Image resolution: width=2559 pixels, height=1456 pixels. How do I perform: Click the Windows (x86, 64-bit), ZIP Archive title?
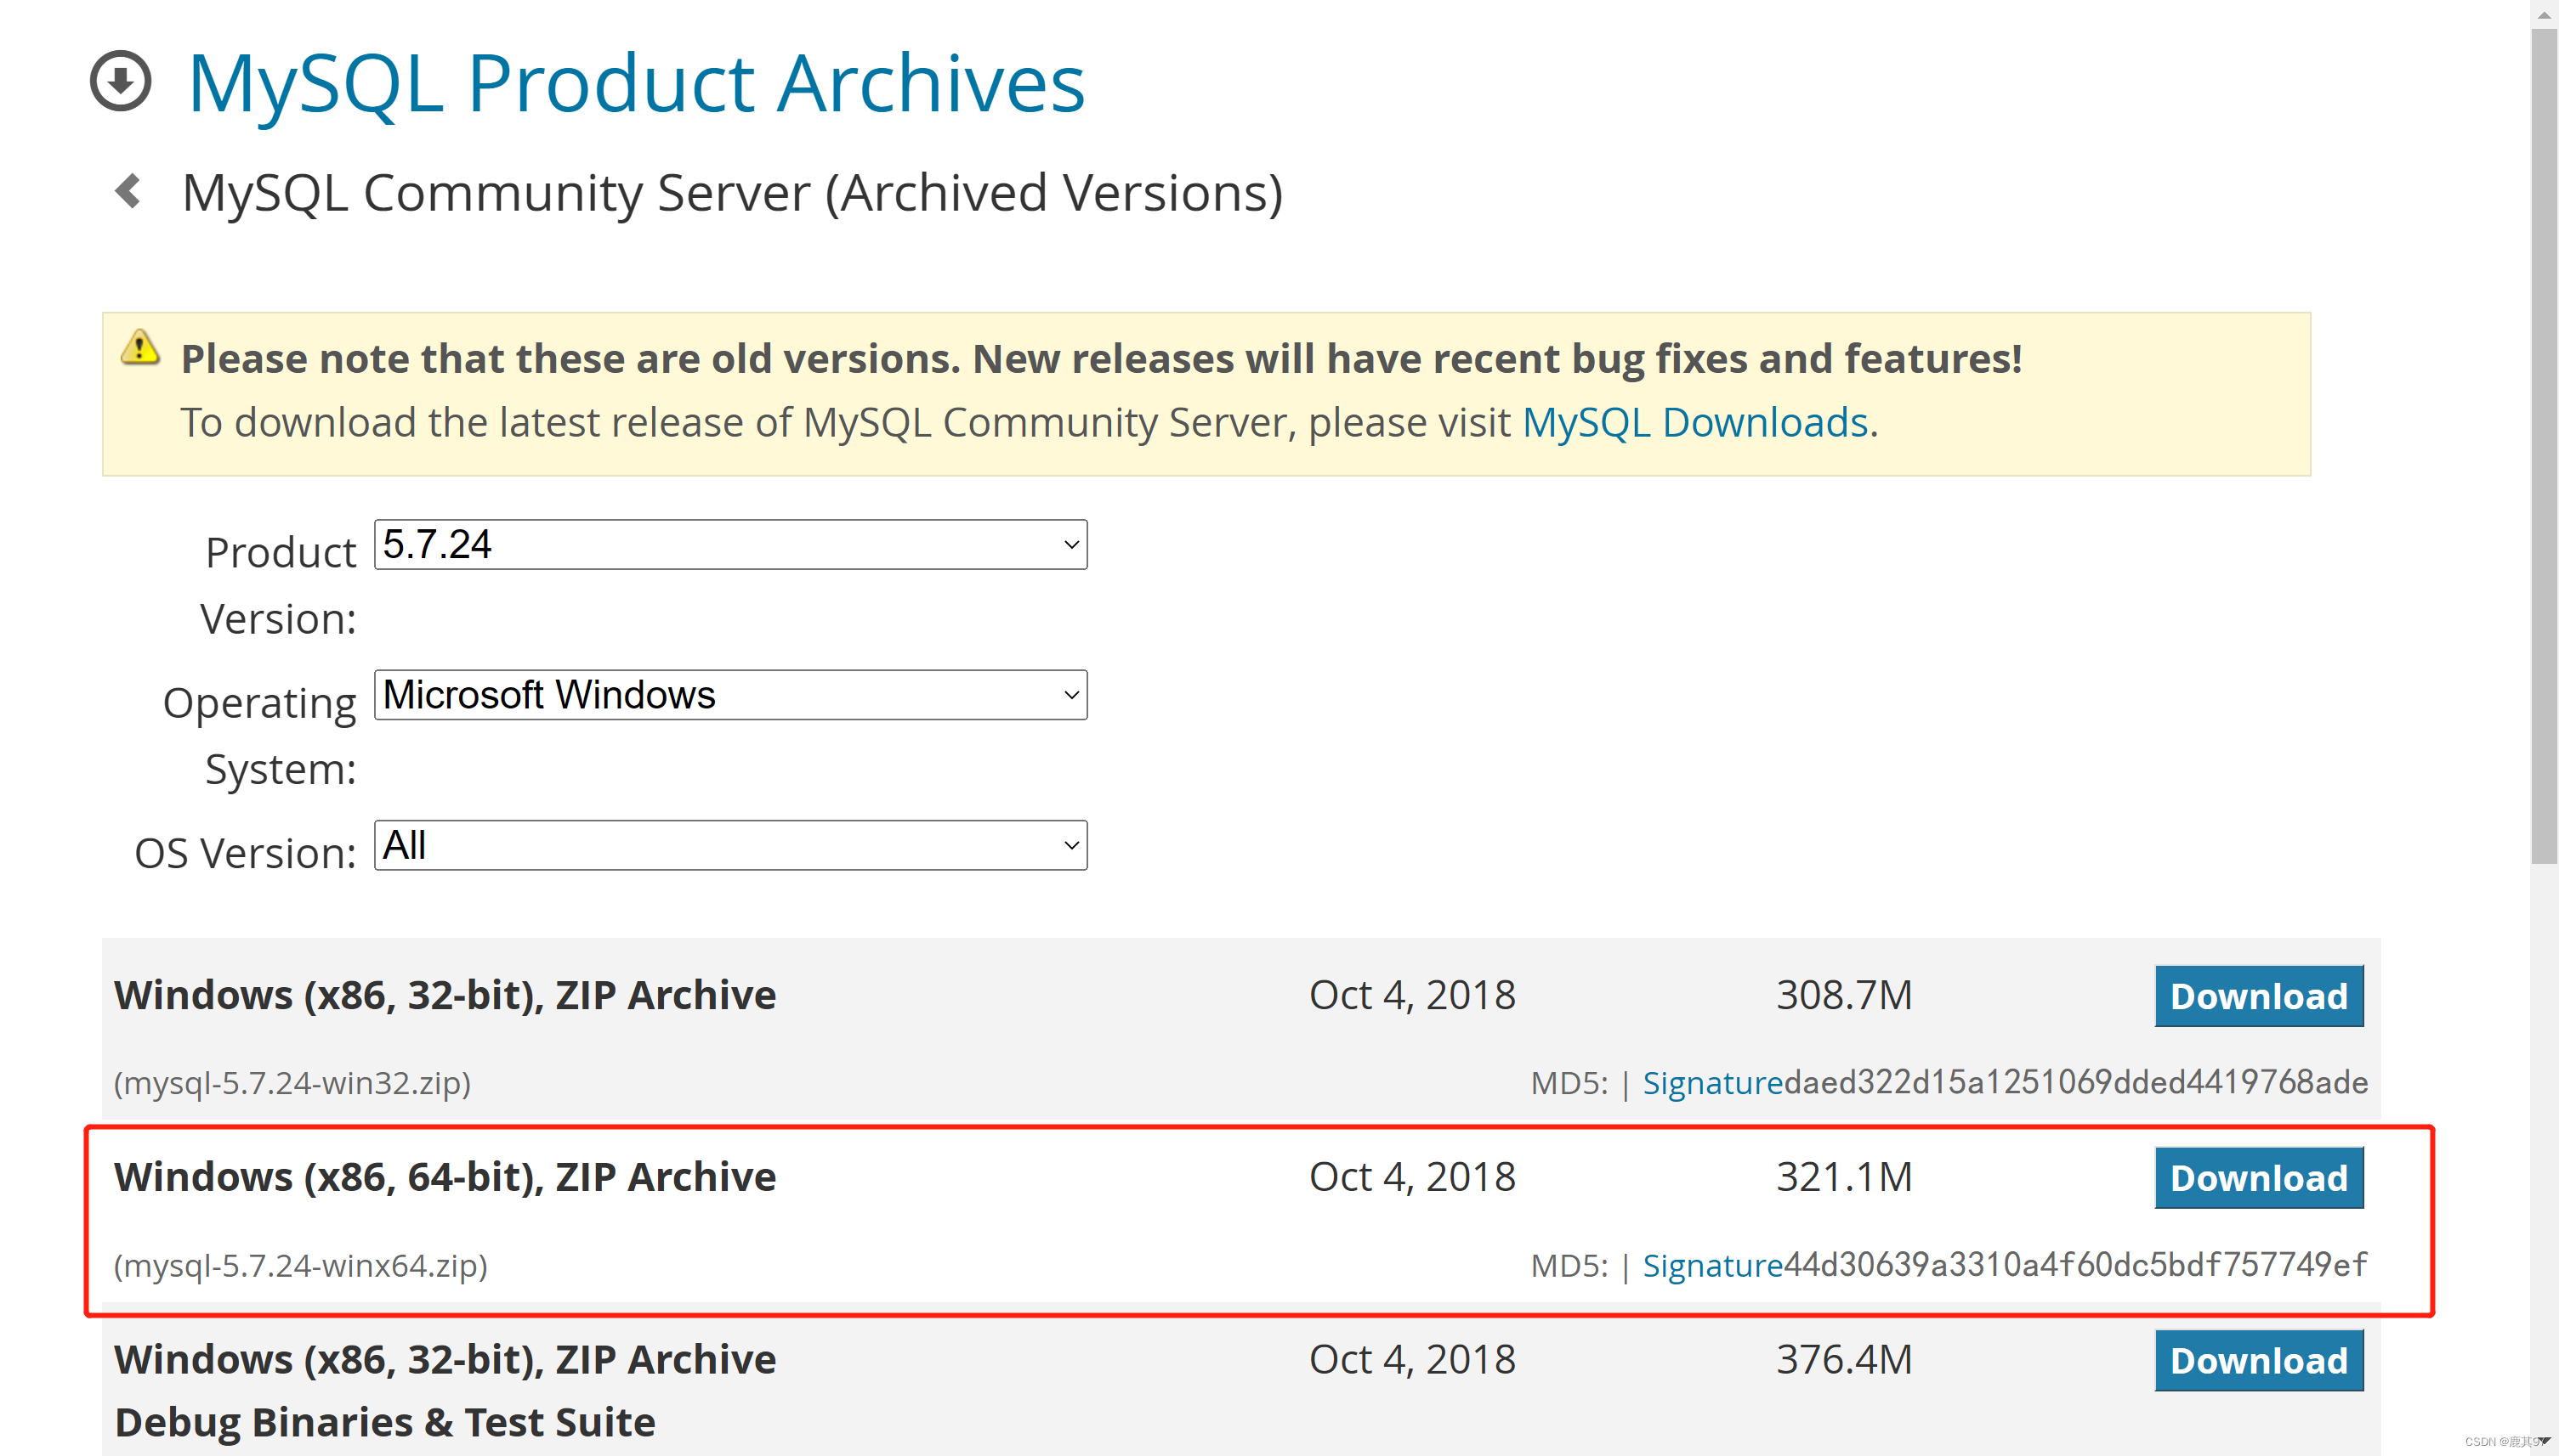(x=445, y=1177)
